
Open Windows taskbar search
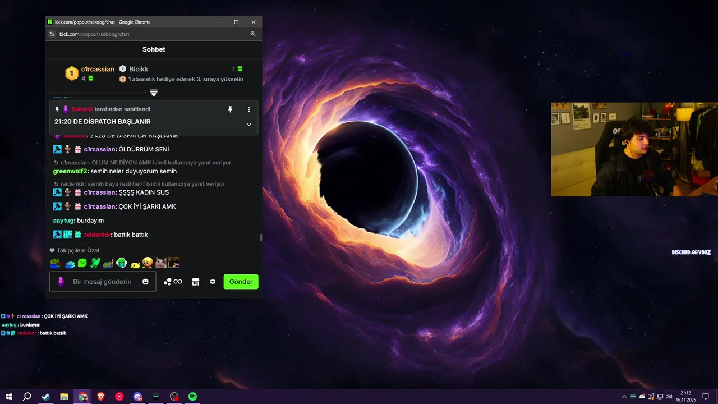click(x=27, y=397)
